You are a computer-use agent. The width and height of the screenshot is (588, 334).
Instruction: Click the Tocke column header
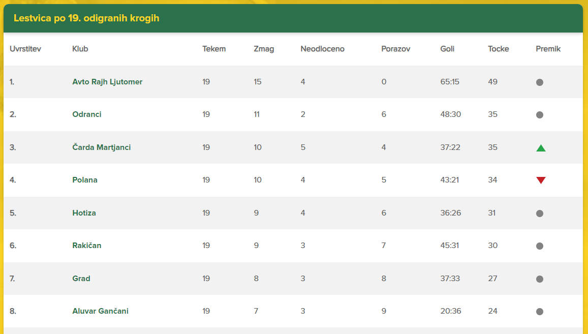click(498, 49)
